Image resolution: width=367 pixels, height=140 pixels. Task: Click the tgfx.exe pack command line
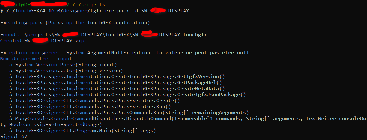tap(95, 11)
